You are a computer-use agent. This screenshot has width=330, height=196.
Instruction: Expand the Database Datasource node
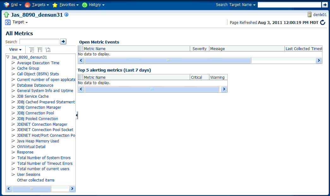13,85
